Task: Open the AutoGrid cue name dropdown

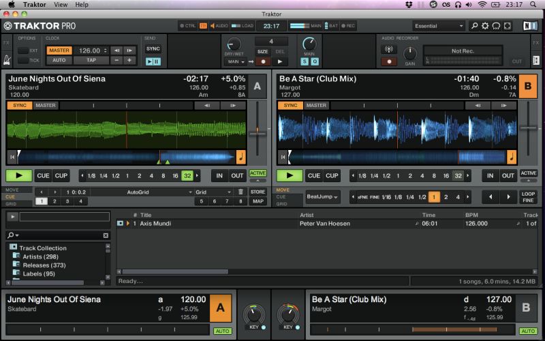Action: [x=142, y=192]
